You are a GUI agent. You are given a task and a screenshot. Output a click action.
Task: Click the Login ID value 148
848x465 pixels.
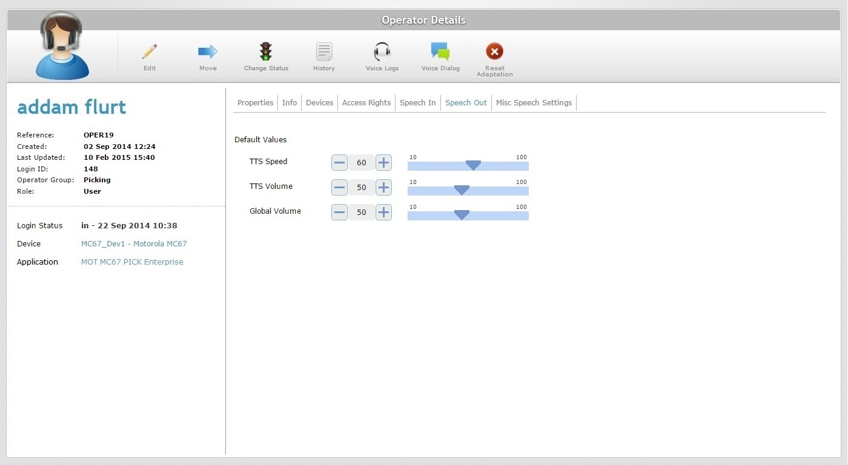tap(91, 169)
